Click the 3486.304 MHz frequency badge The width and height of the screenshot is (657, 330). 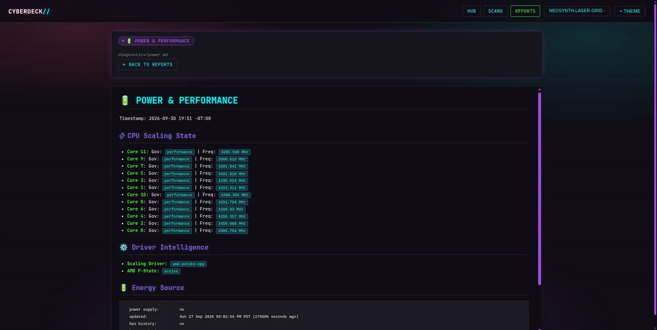pyautogui.click(x=235, y=195)
